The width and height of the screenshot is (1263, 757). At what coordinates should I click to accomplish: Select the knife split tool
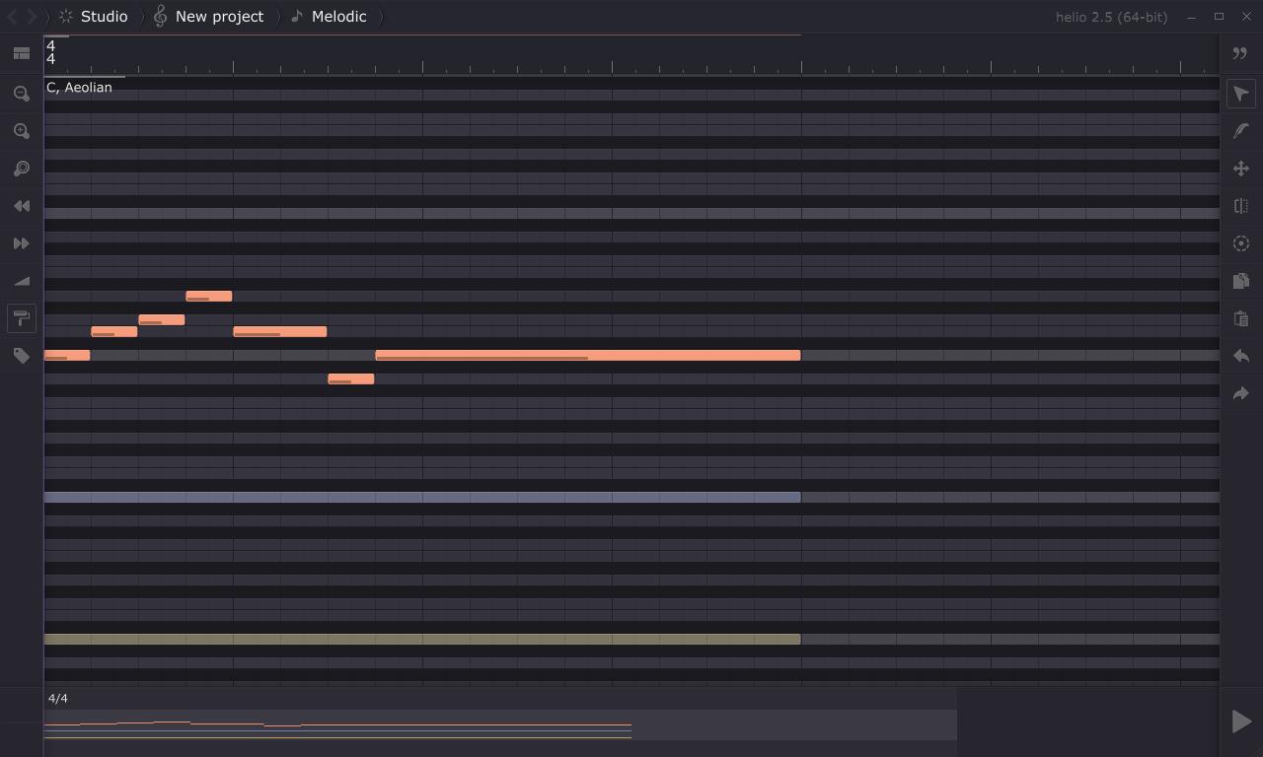pyautogui.click(x=1241, y=206)
